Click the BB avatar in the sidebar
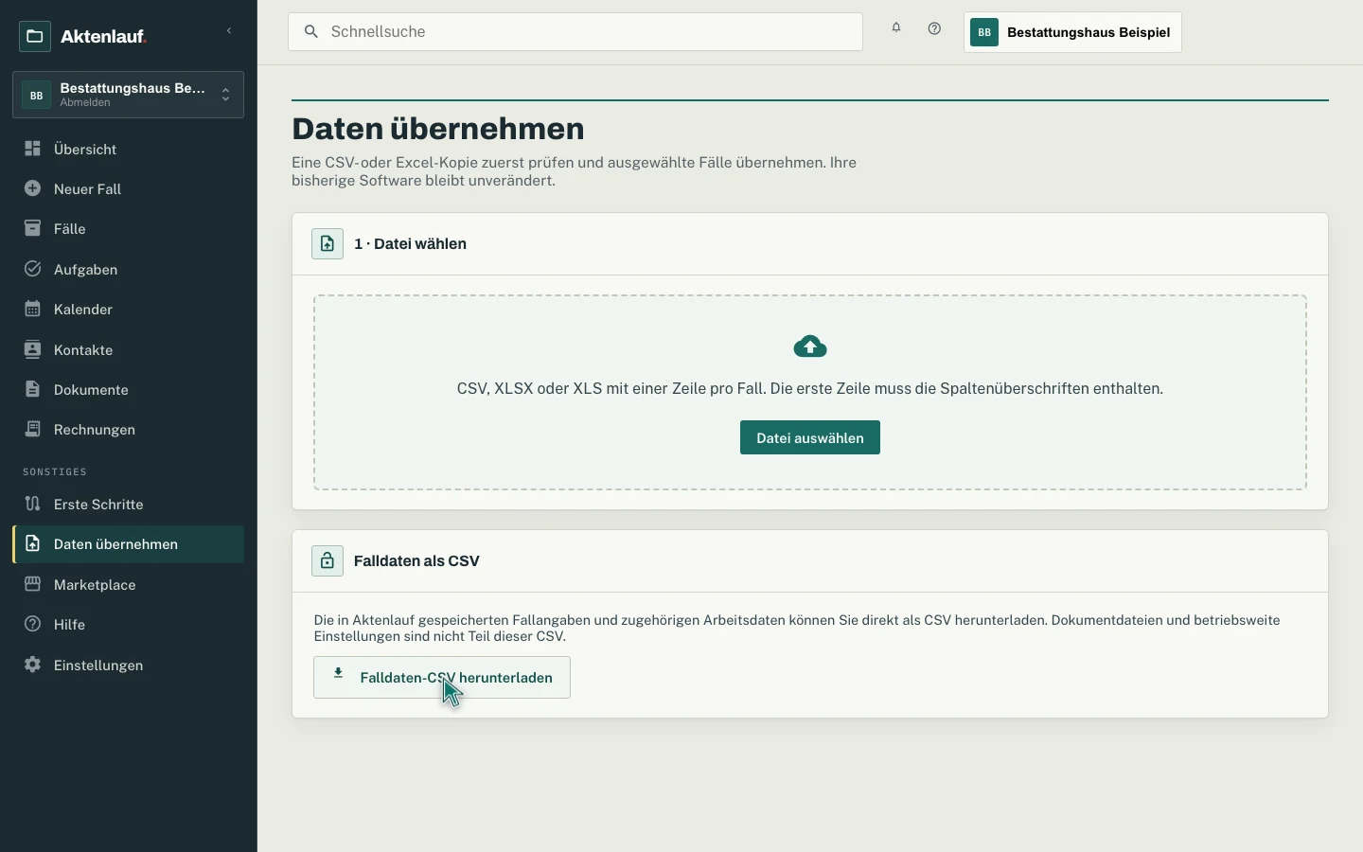 click(x=36, y=95)
